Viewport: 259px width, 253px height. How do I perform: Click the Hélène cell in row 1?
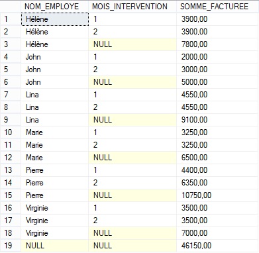pyautogui.click(x=55, y=19)
